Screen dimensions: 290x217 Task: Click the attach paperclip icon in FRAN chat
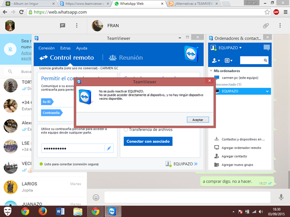pos(266,26)
